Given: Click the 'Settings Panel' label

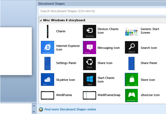Looking at the screenshot, I should pos(66,63).
